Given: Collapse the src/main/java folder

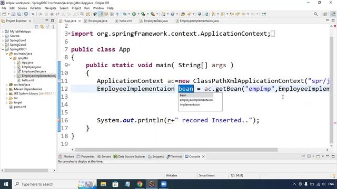Looking at the screenshot, I should (x=7, y=54).
